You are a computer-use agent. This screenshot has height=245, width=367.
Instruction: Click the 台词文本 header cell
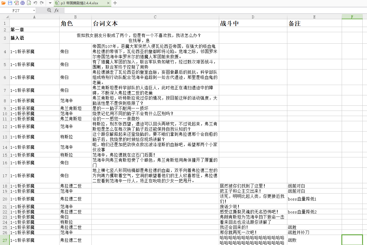[x=155, y=23]
